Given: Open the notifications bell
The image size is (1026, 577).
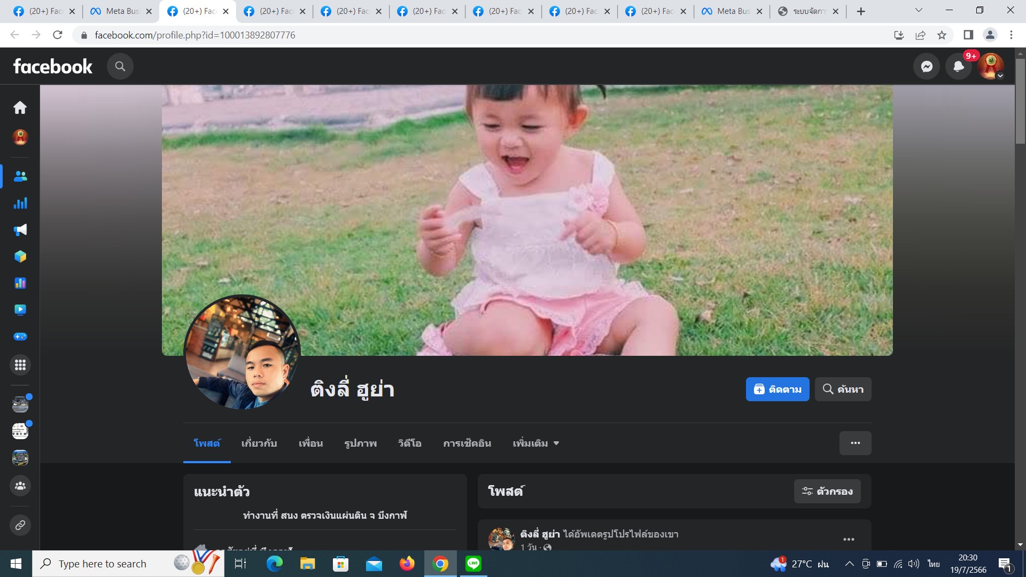Looking at the screenshot, I should pyautogui.click(x=959, y=66).
